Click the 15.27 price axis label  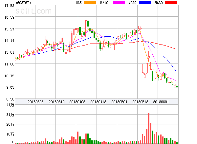[x=10, y=29]
